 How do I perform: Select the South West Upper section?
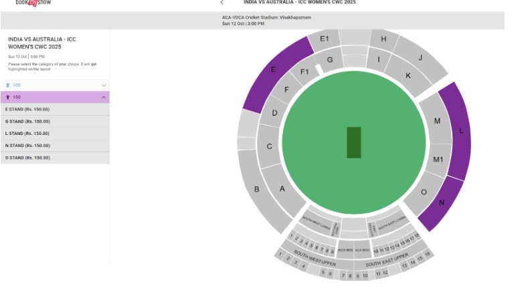pos(314,257)
